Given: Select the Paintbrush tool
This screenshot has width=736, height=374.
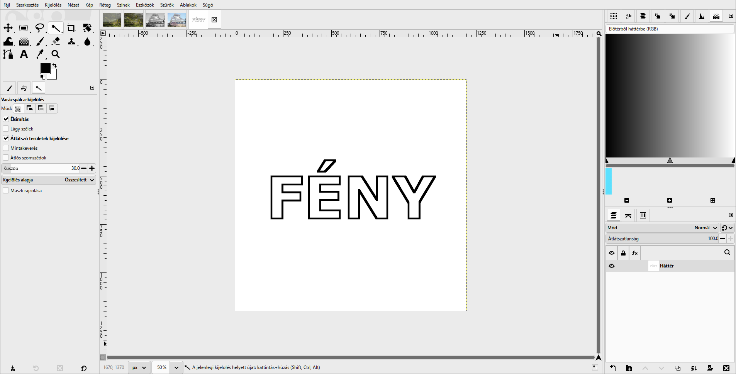Looking at the screenshot, I should point(40,41).
